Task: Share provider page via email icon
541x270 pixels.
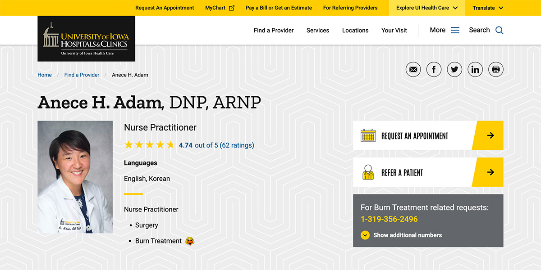Action: point(413,69)
